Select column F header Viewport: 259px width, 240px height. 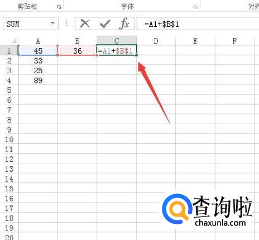(234, 41)
